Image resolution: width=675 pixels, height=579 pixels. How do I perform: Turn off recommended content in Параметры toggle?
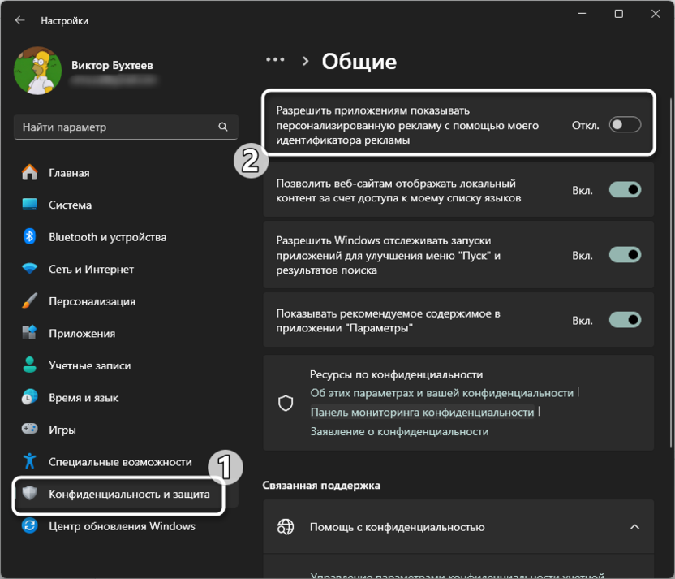pos(625,320)
